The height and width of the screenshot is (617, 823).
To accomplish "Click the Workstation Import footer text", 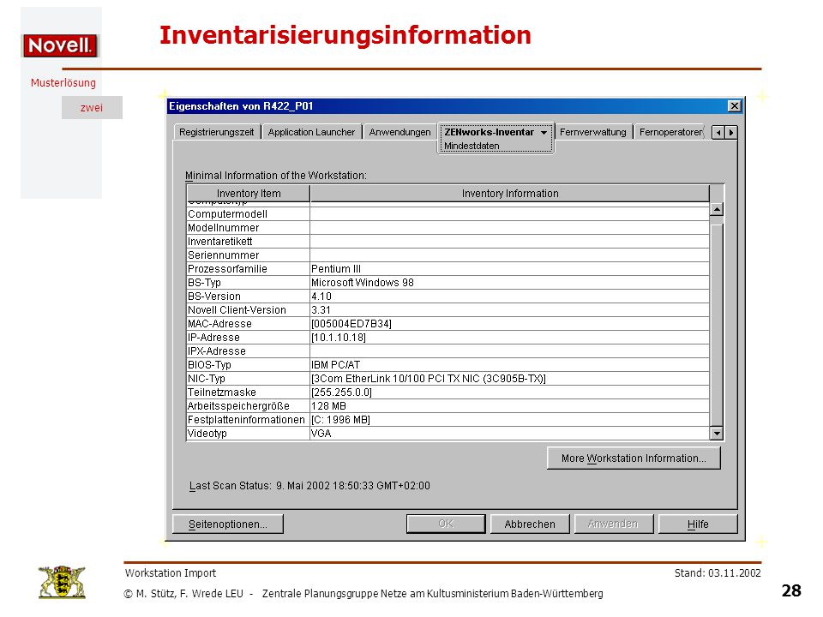I will coord(171,573).
